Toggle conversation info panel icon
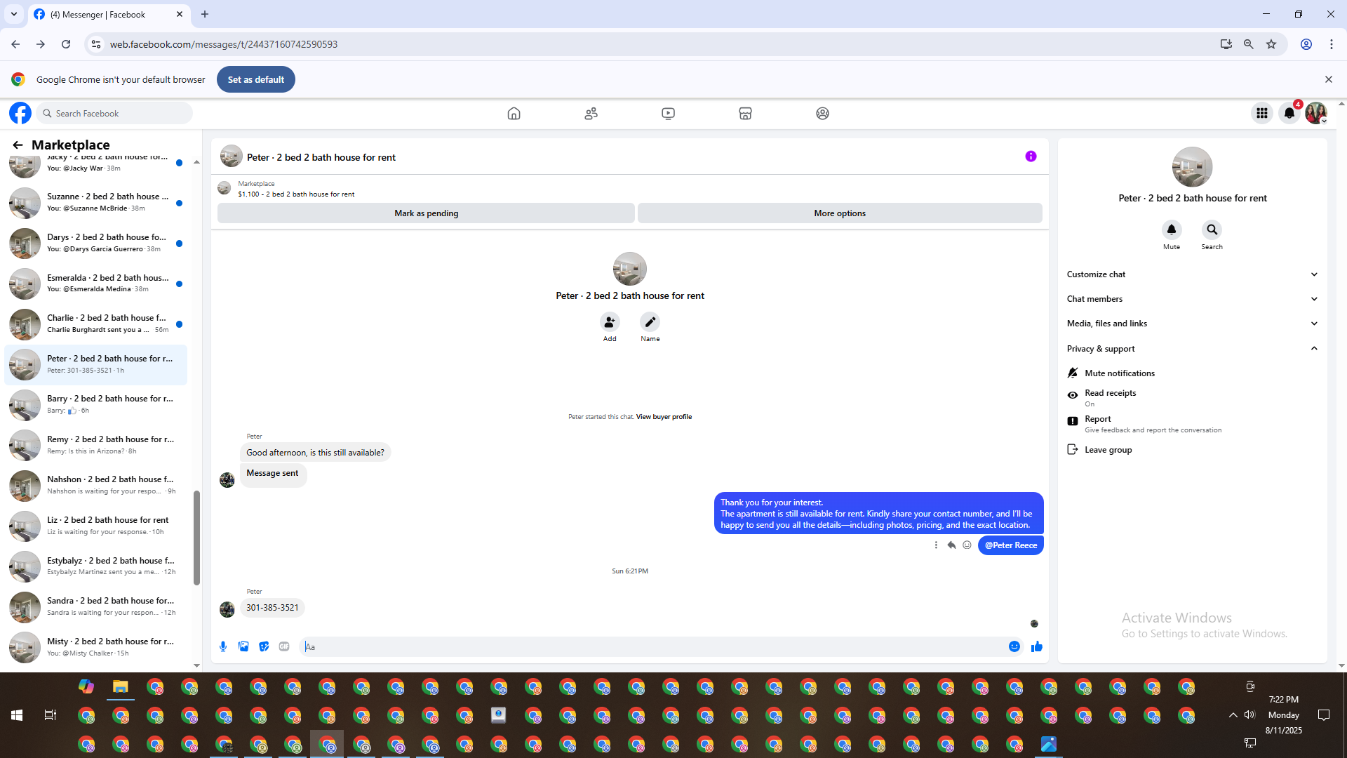This screenshot has width=1347, height=758. (1031, 157)
